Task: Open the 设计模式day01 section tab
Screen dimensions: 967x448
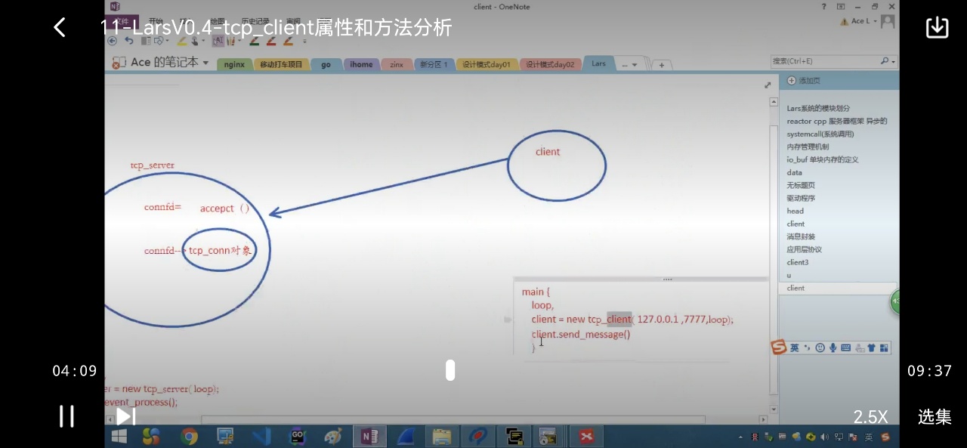Action: (486, 65)
